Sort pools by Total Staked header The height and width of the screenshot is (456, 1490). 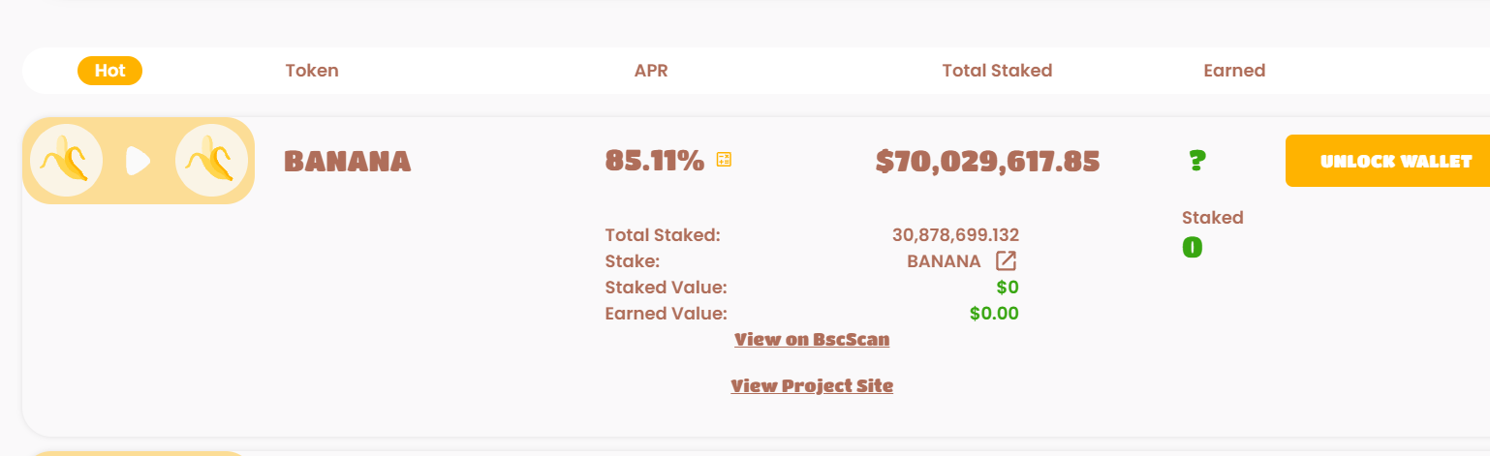point(997,71)
